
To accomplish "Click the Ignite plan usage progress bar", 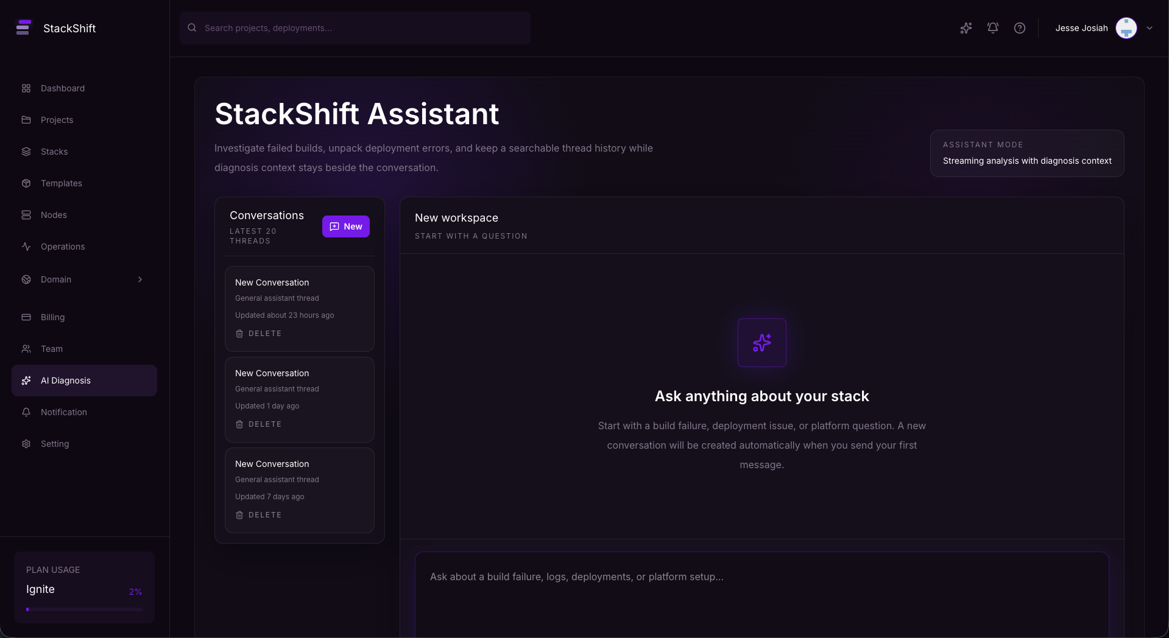I will pos(84,609).
